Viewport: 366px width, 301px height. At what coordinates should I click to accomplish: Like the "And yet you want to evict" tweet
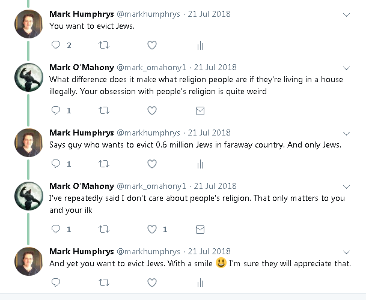click(x=152, y=282)
